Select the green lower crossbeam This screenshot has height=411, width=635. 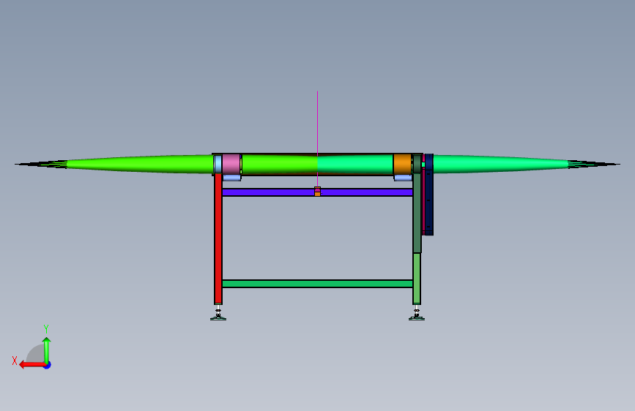click(x=318, y=284)
